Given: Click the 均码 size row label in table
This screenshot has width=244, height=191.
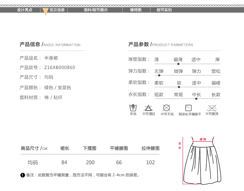Looking at the screenshot, I should pyautogui.click(x=33, y=162).
